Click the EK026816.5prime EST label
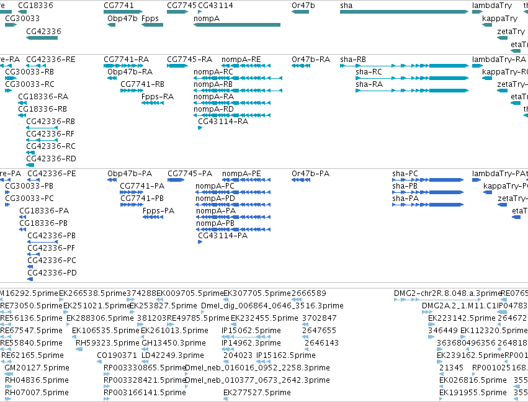 (x=473, y=380)
